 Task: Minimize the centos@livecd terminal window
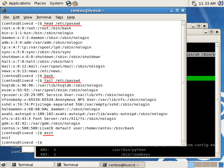click(172, 10)
